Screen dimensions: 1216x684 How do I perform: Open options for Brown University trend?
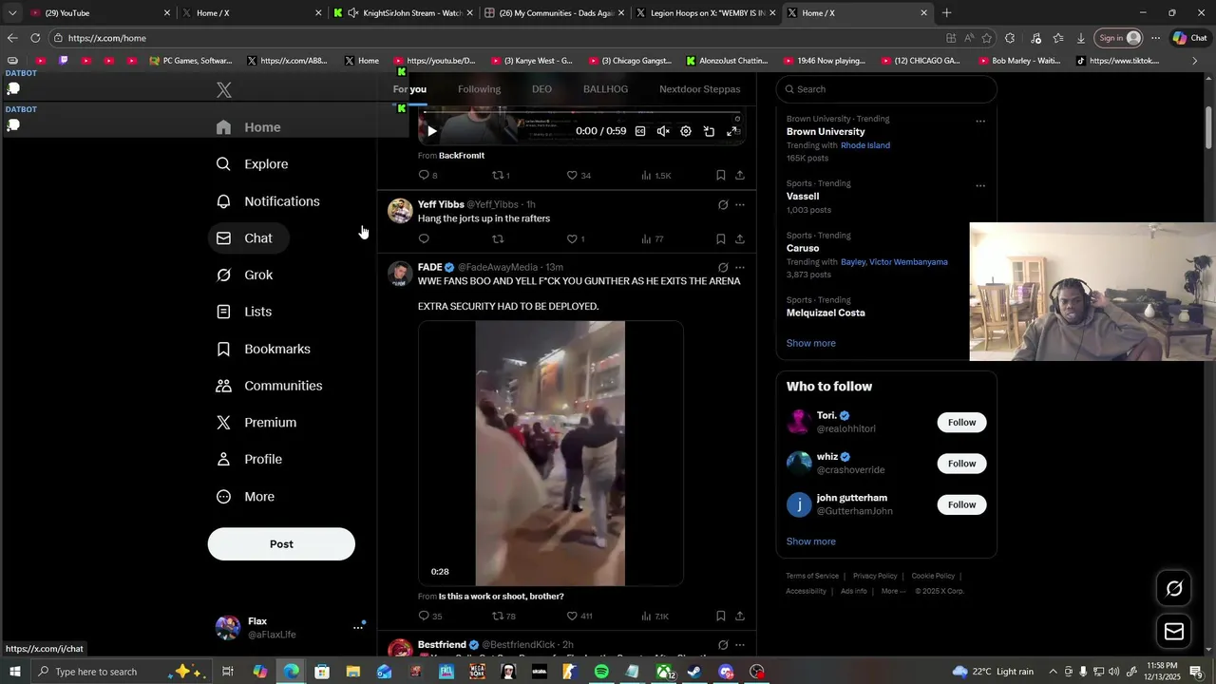980,121
